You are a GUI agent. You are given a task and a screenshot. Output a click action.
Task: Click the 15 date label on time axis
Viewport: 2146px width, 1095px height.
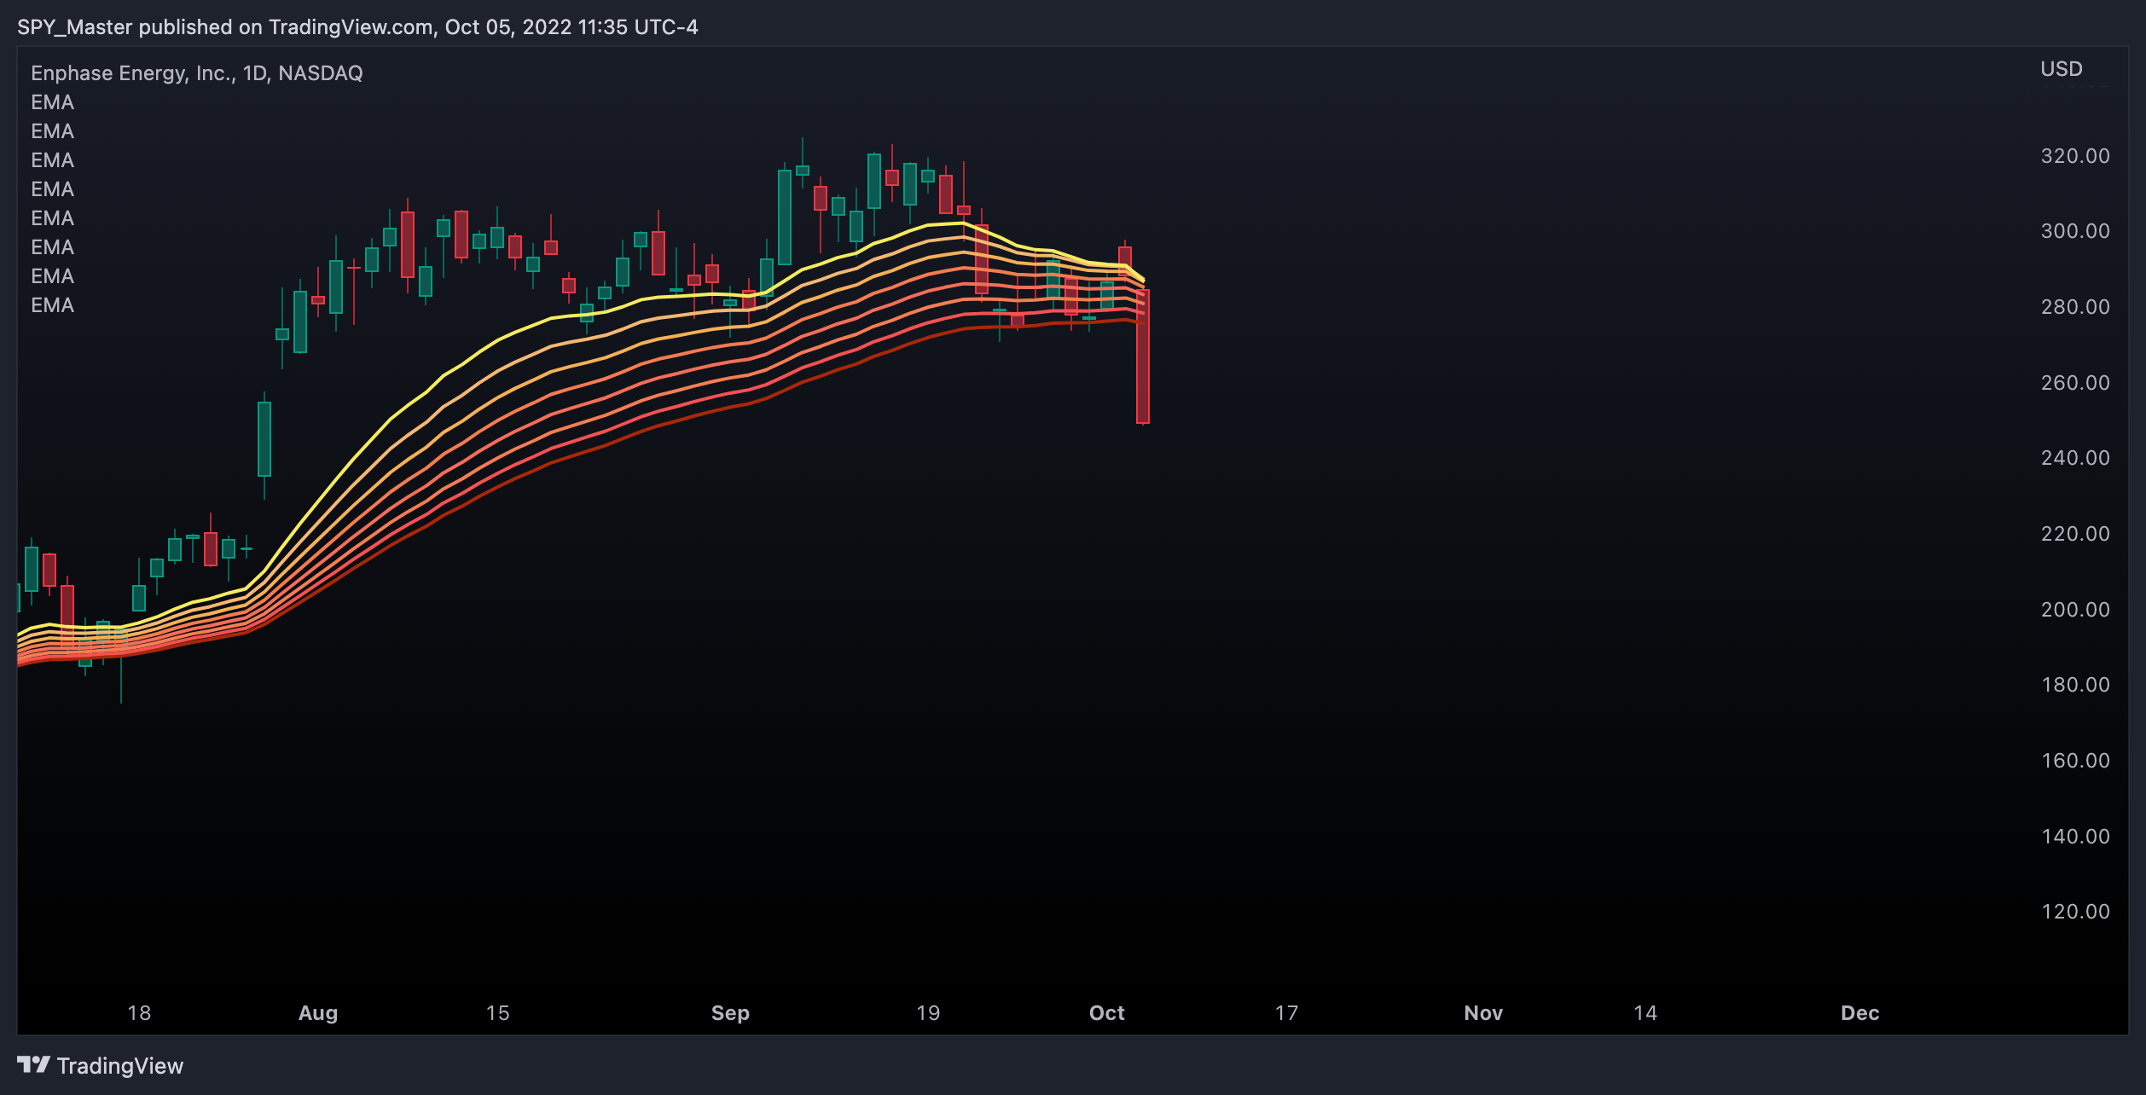497,1013
